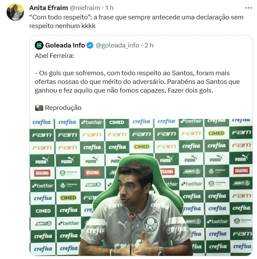257x259 pixels.
Task: Click the Reprodução credit text
Action: point(63,108)
